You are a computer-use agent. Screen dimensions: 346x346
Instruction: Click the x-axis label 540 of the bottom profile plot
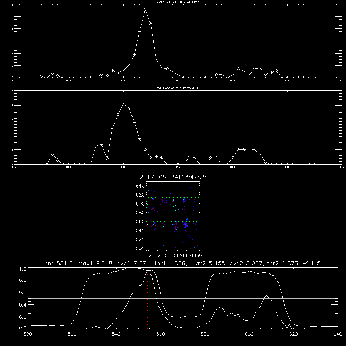pos(116,334)
